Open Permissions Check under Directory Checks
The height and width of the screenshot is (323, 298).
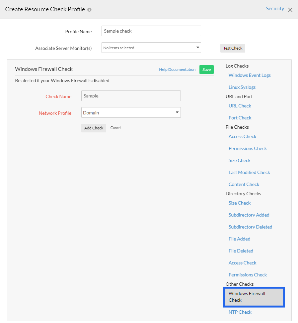(x=248, y=275)
